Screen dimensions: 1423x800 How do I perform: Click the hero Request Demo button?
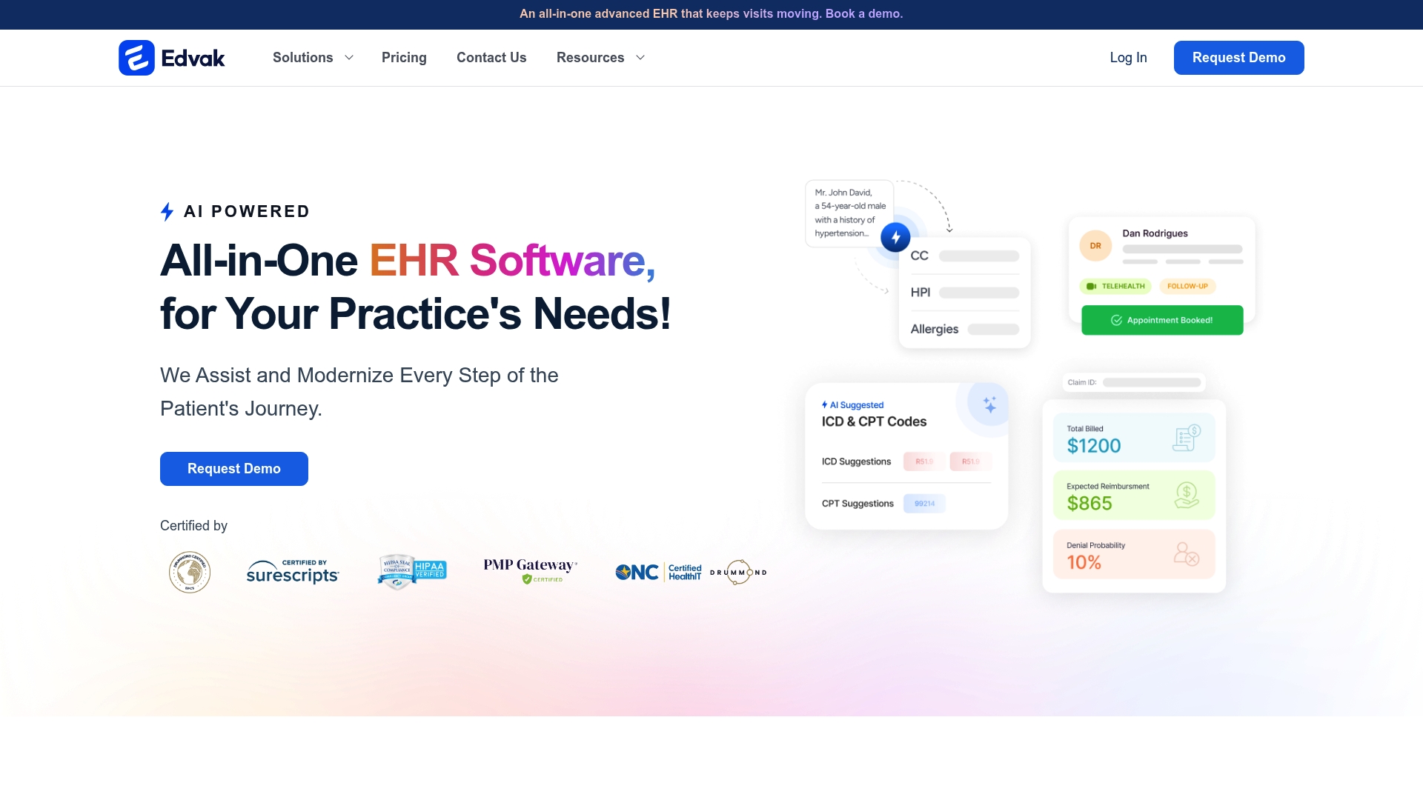point(234,469)
